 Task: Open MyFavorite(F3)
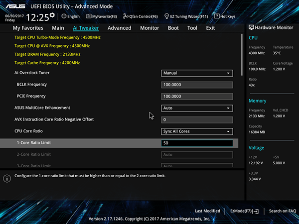coord(102,16)
